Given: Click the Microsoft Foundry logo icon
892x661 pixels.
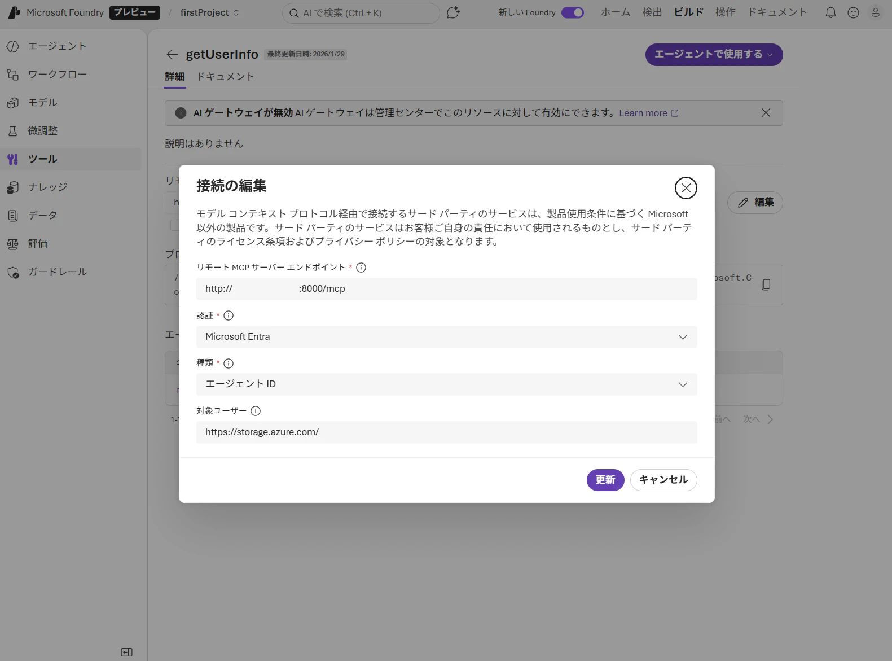Looking at the screenshot, I should coord(14,12).
